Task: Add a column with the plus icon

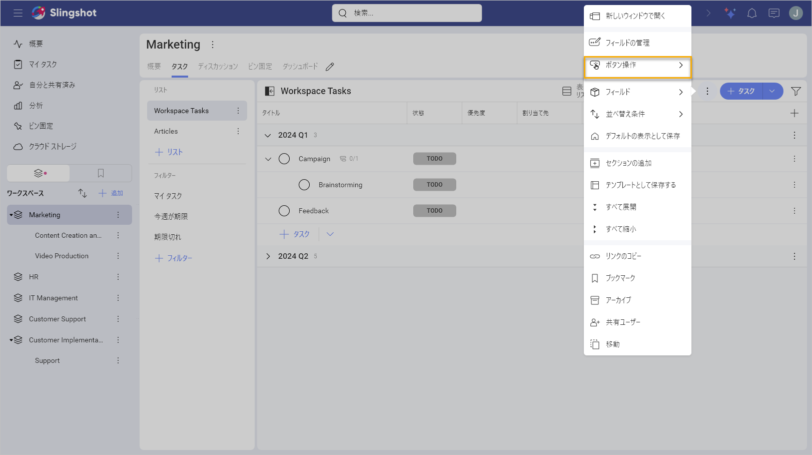Action: tap(794, 113)
